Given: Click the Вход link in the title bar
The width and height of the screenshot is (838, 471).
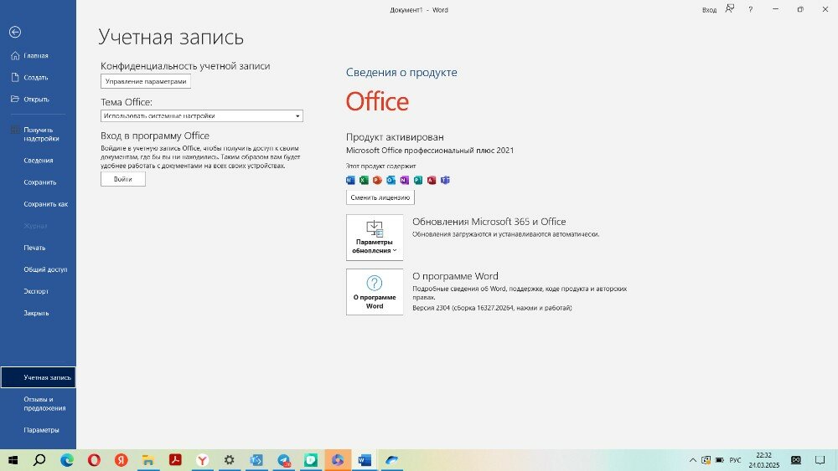Looking at the screenshot, I should [x=709, y=10].
